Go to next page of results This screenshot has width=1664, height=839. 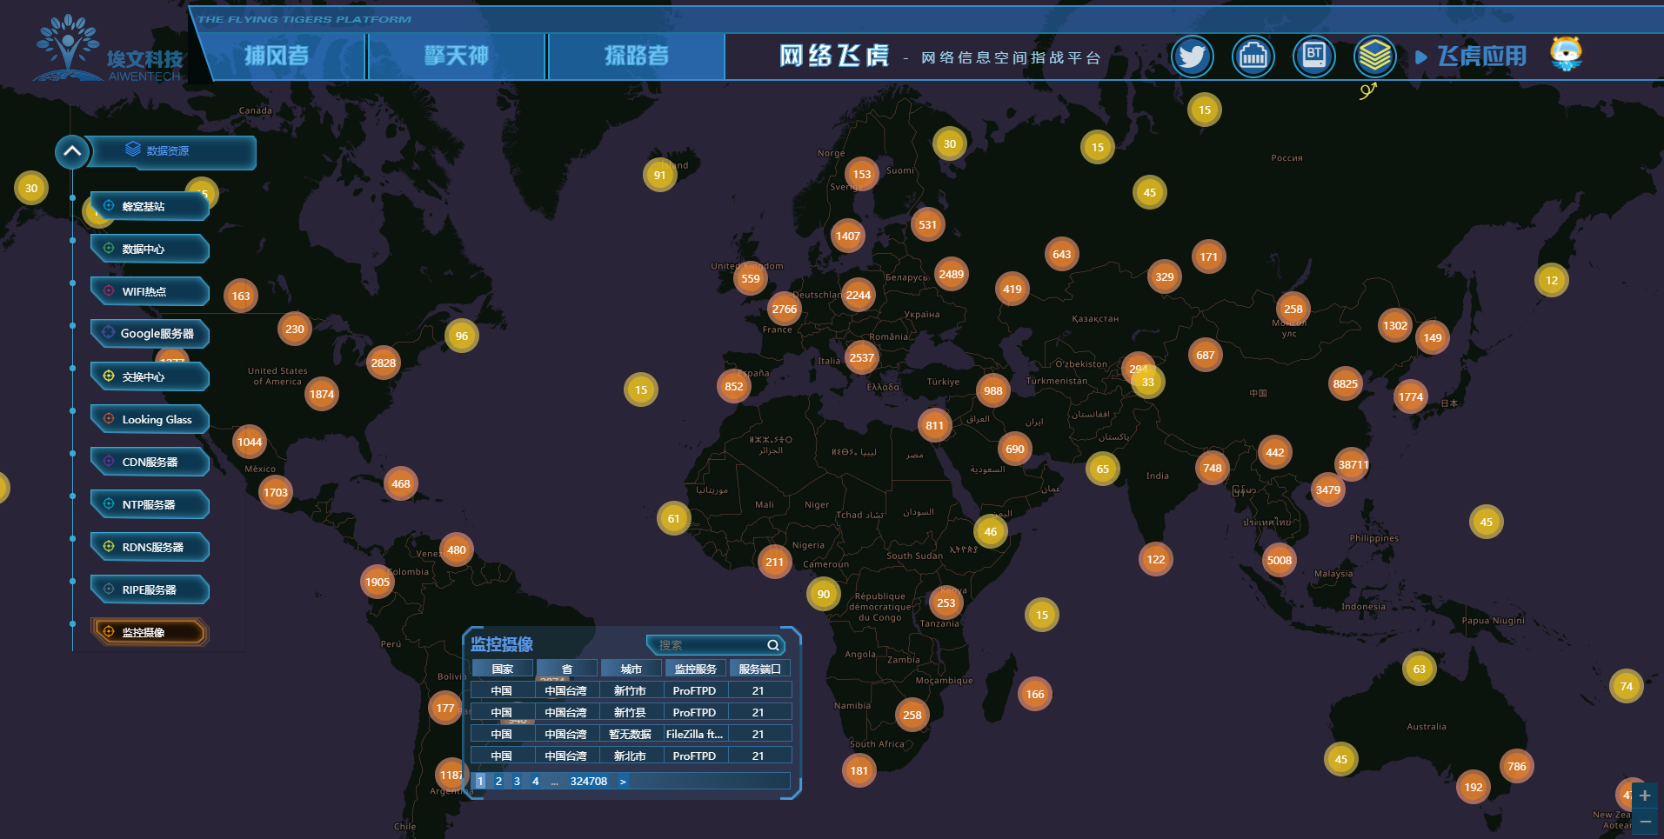click(x=623, y=782)
